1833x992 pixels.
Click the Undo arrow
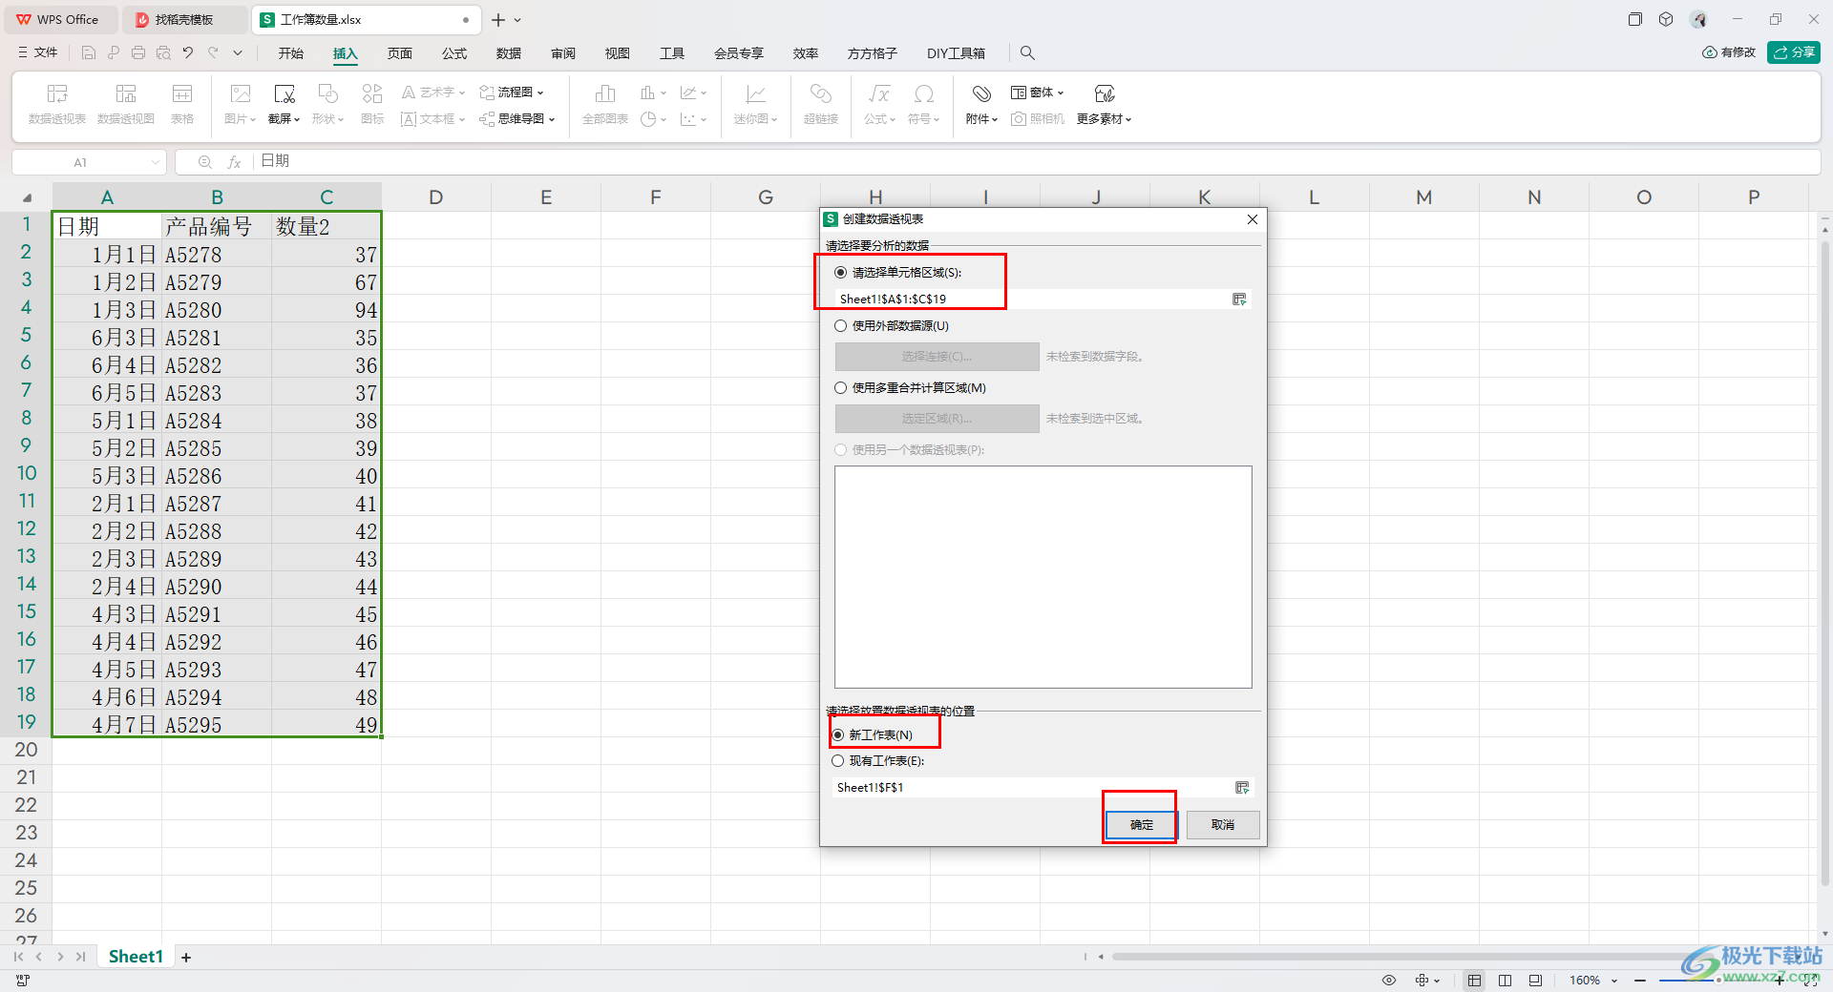188,53
